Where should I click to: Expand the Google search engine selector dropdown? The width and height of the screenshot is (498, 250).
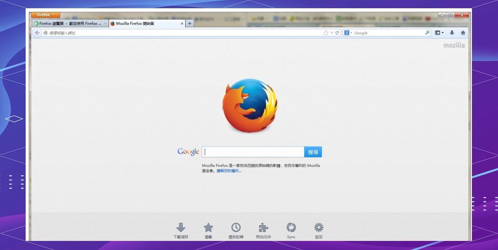pyautogui.click(x=348, y=33)
